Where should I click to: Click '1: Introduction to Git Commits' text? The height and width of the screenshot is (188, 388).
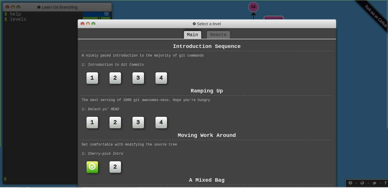click(x=113, y=65)
